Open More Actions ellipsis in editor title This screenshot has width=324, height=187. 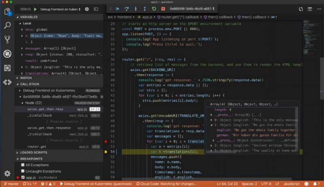(319, 9)
